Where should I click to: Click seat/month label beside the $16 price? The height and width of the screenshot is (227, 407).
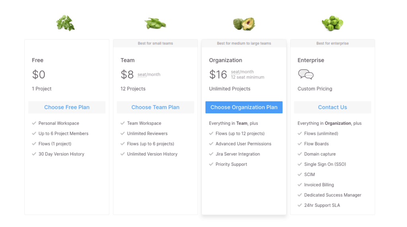tap(242, 72)
